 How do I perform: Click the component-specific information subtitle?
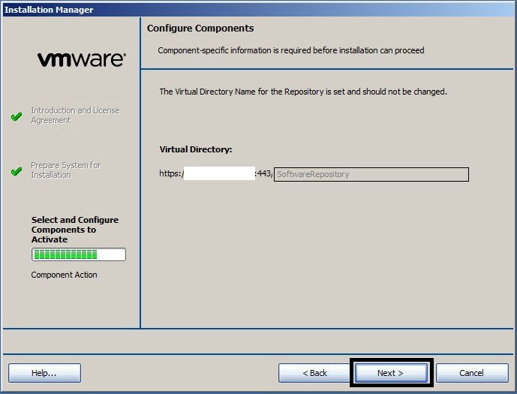tap(290, 51)
